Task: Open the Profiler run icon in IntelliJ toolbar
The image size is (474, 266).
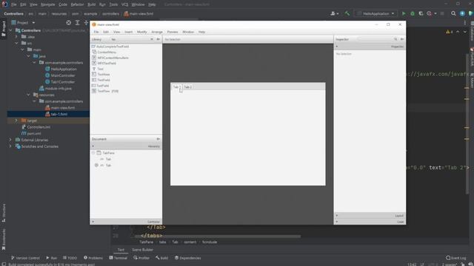Action: 430,13
